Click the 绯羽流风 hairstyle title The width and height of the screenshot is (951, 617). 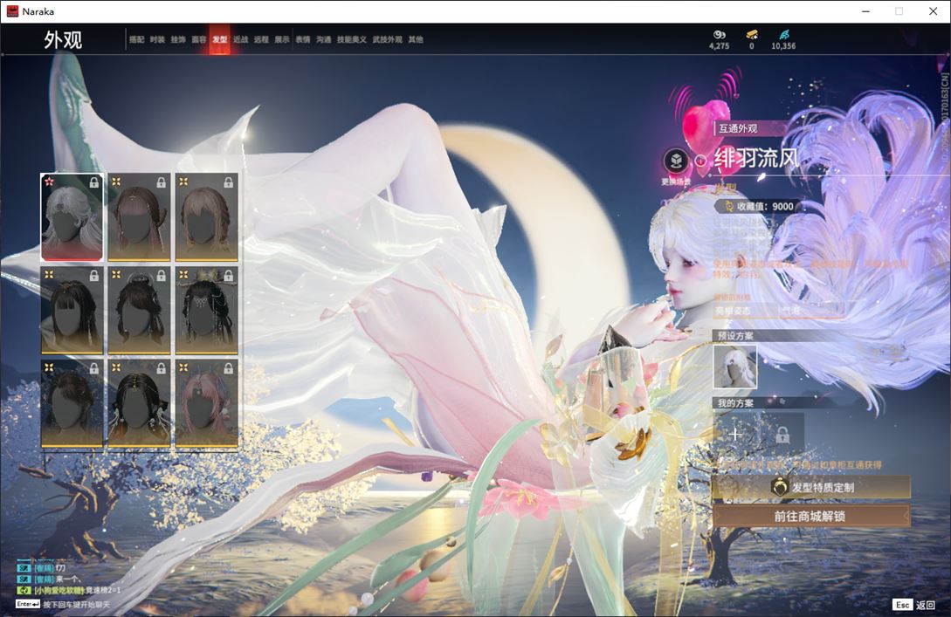757,158
